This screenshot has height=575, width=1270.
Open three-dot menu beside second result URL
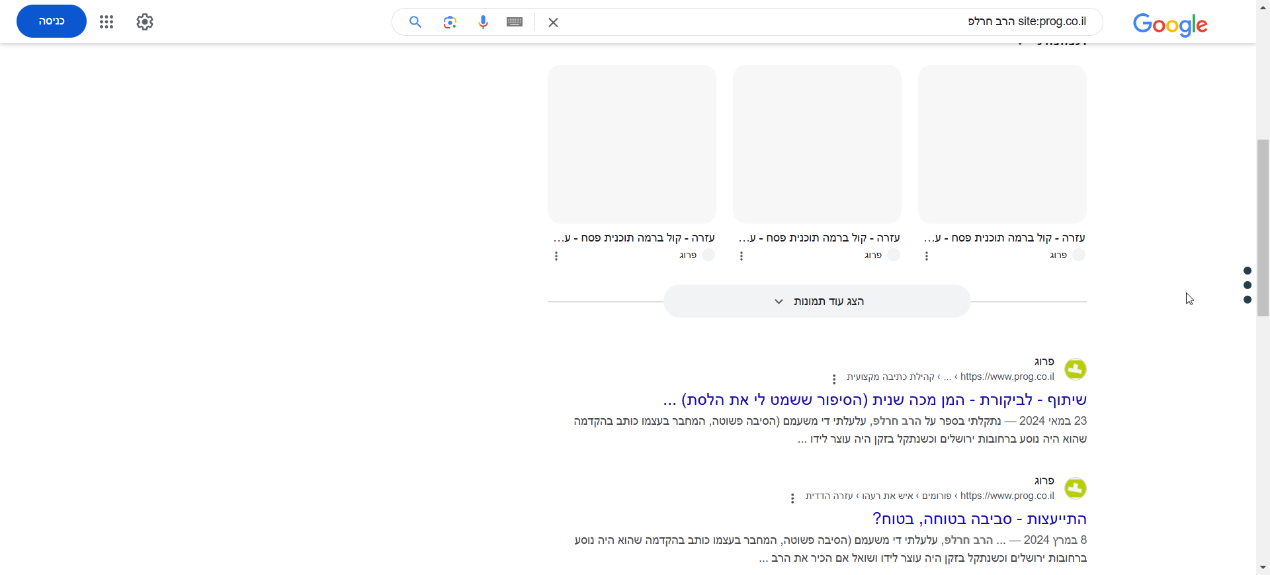[x=792, y=498]
